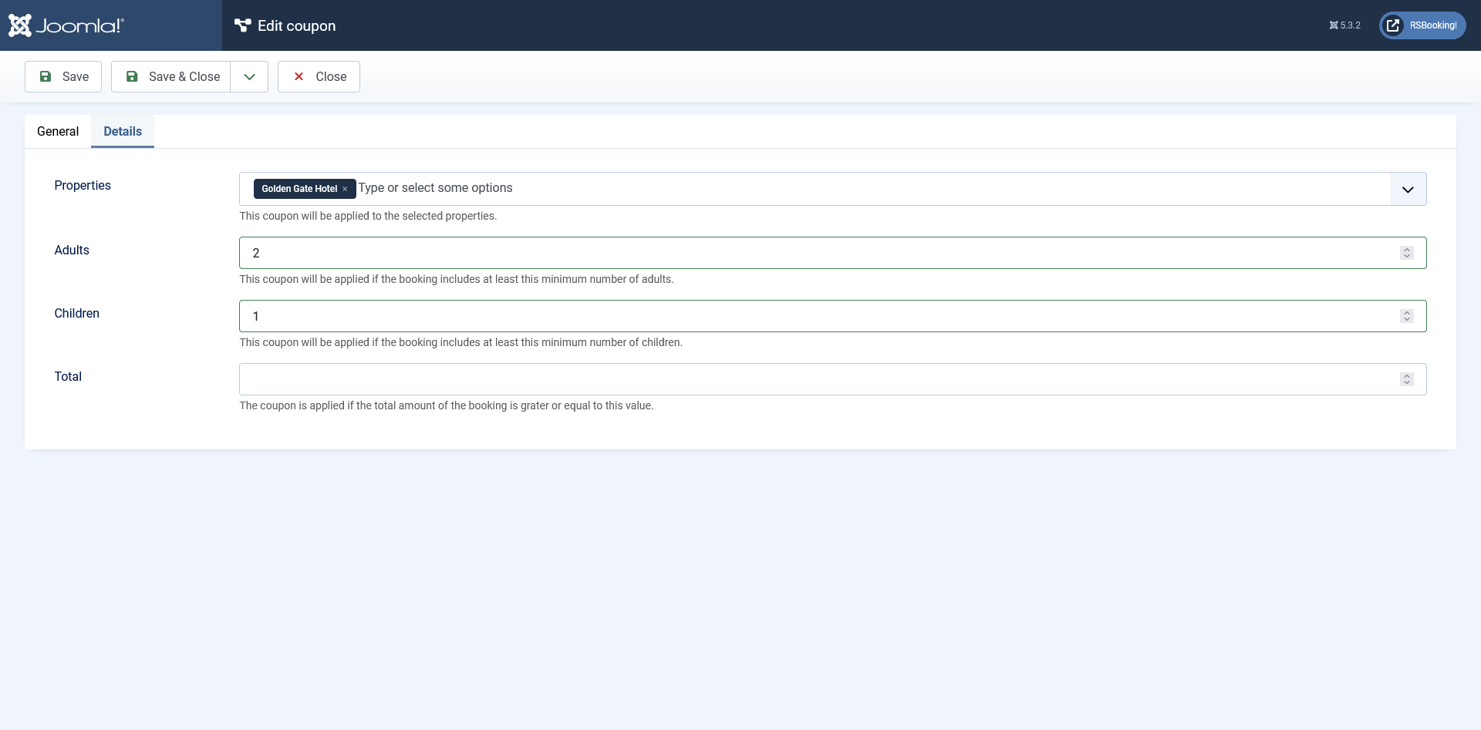
Task: Click the Children label
Action: point(76,313)
